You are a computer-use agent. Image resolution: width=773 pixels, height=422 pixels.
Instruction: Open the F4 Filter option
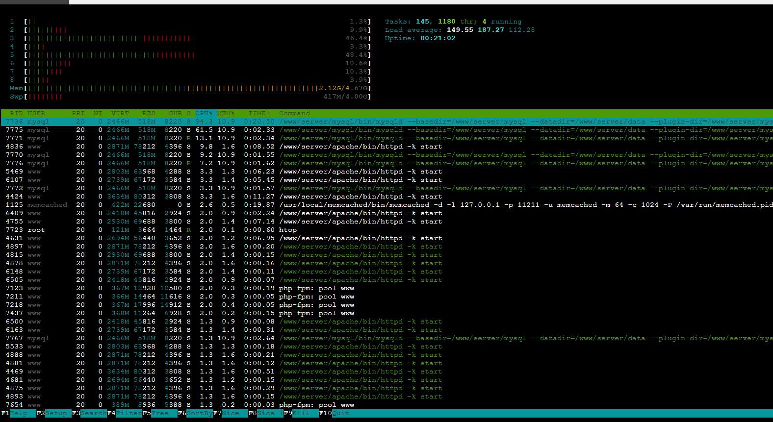click(x=125, y=413)
